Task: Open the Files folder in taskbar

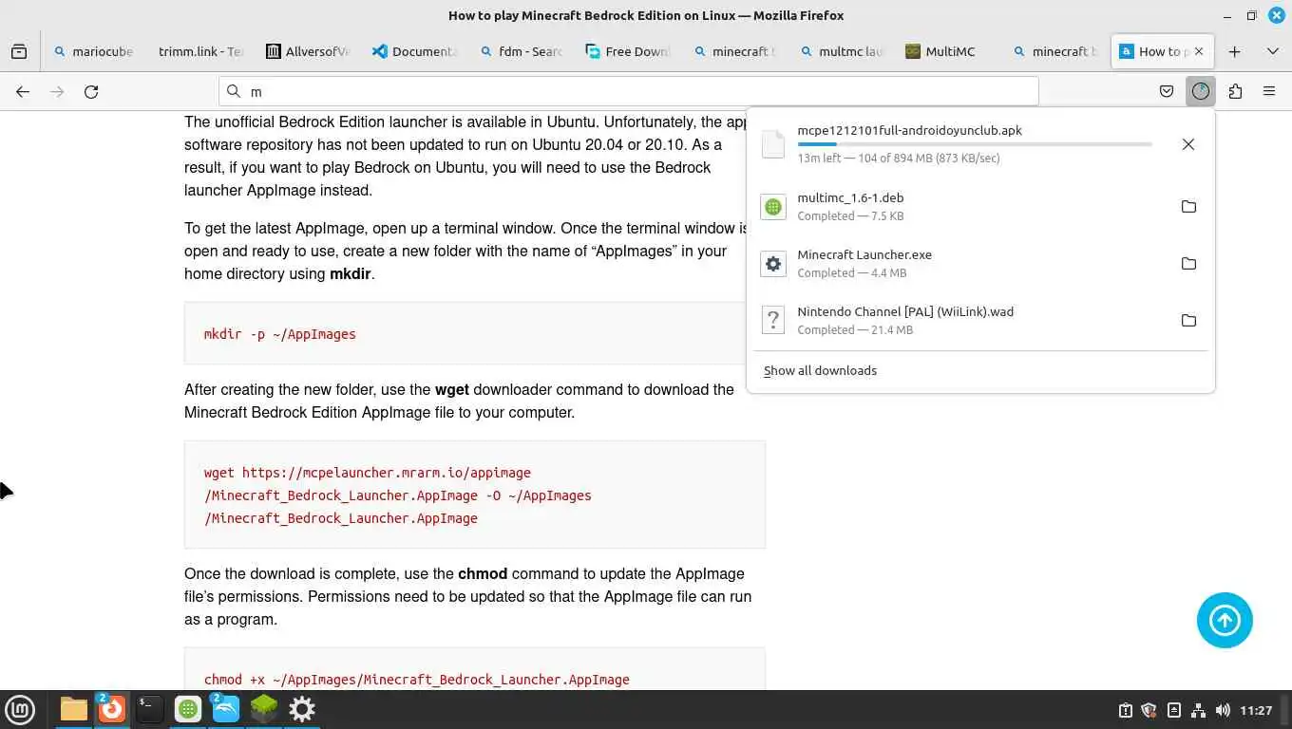Action: [73, 709]
